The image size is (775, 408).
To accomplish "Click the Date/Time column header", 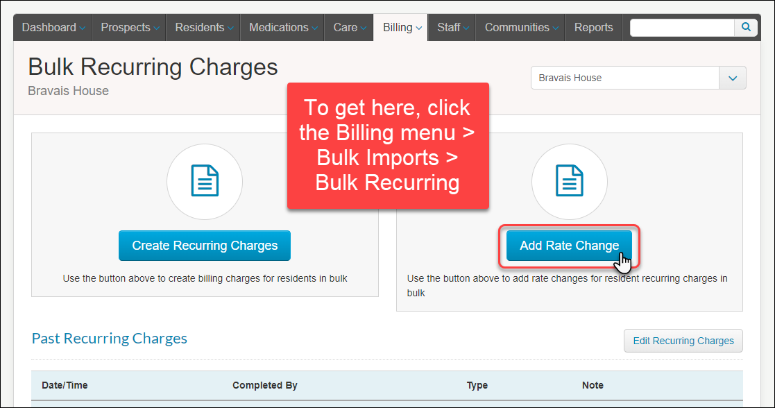I will pyautogui.click(x=65, y=385).
